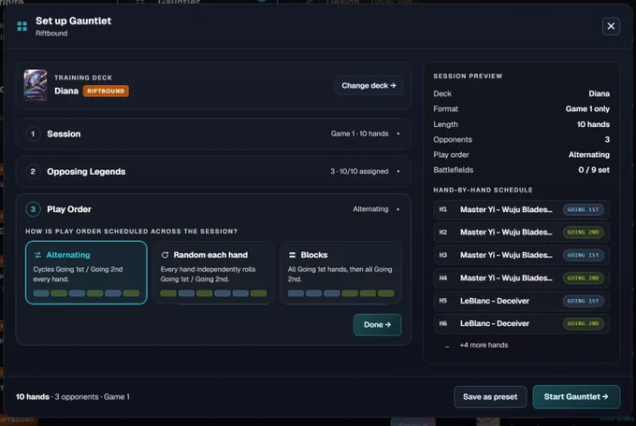Click Start Gauntlet

pos(576,397)
